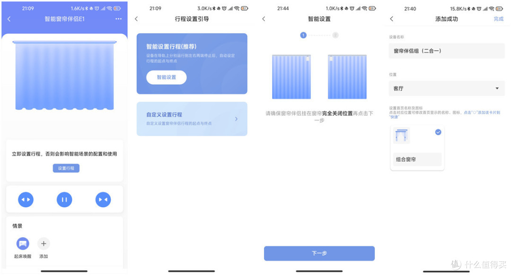
Task: Add a new scene with the plus icon
Action: coord(44,244)
